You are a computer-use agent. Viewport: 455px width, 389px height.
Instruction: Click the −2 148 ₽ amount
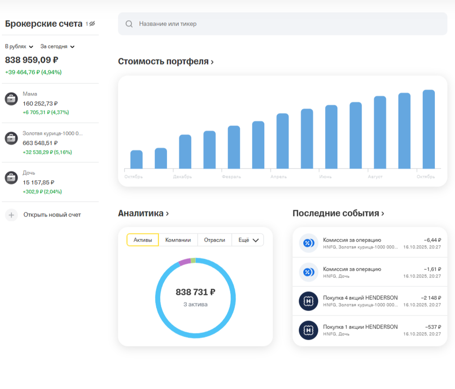pyautogui.click(x=431, y=298)
